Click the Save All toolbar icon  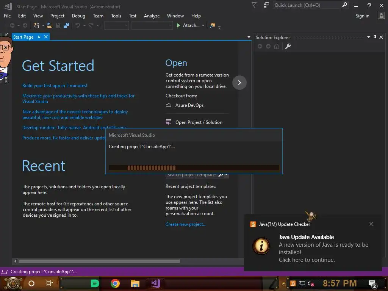(66, 25)
